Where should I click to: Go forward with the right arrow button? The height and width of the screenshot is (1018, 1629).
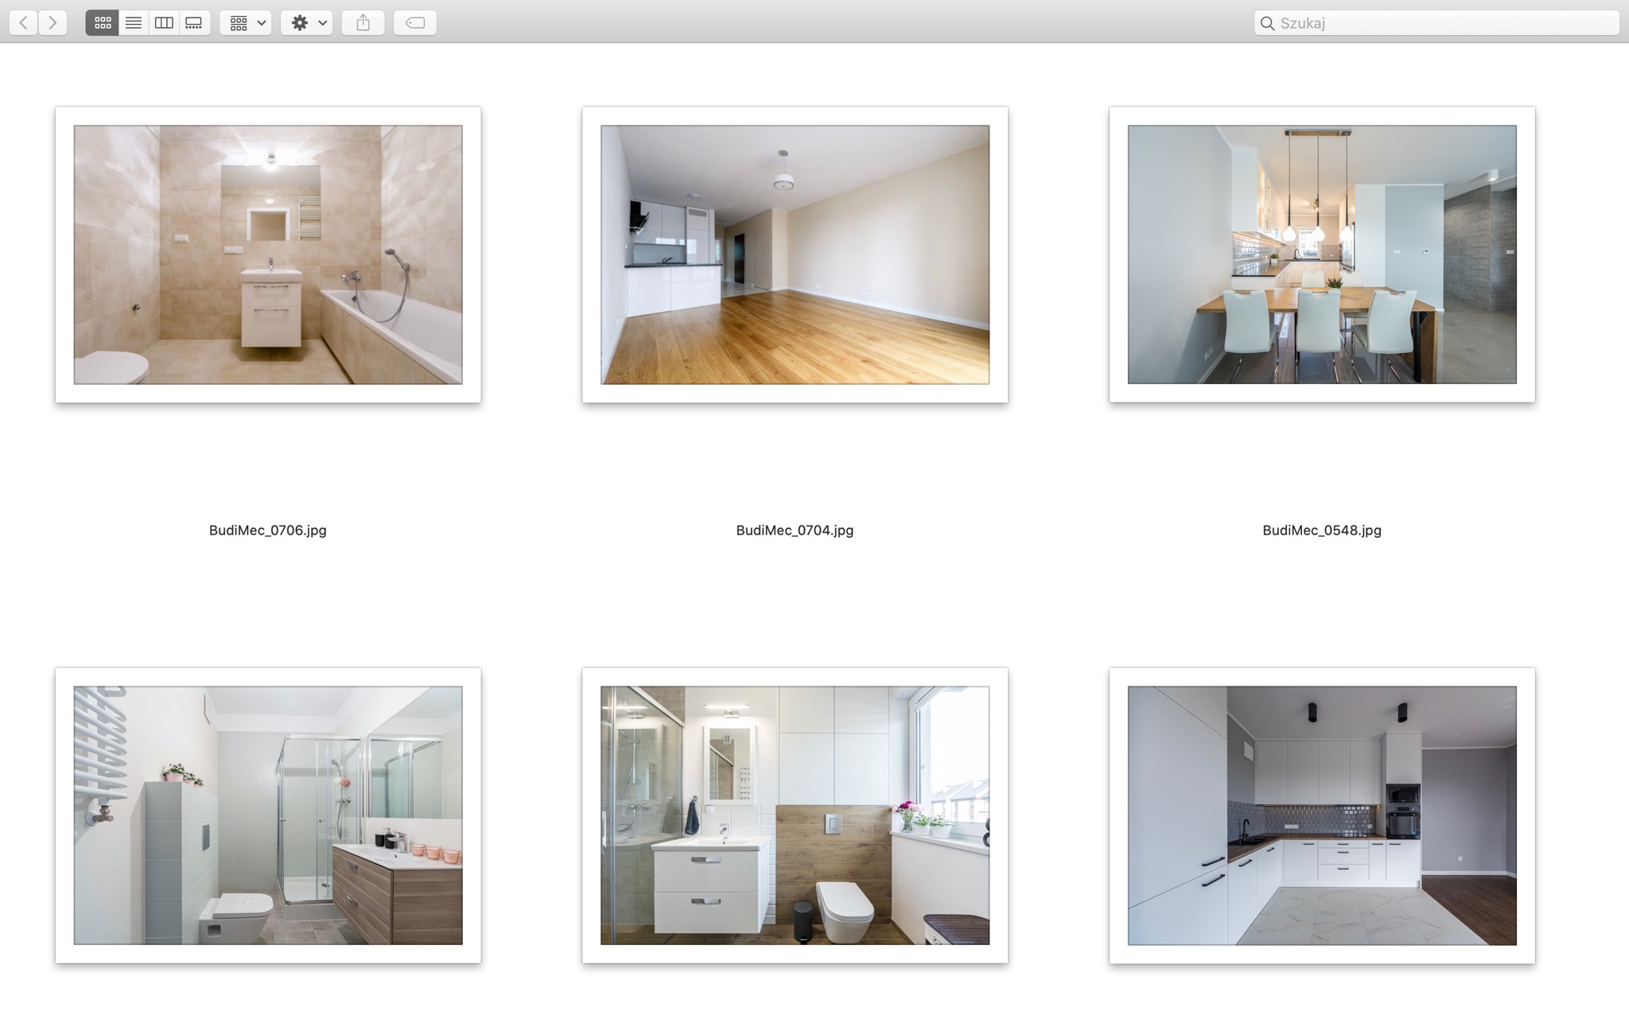(x=52, y=23)
